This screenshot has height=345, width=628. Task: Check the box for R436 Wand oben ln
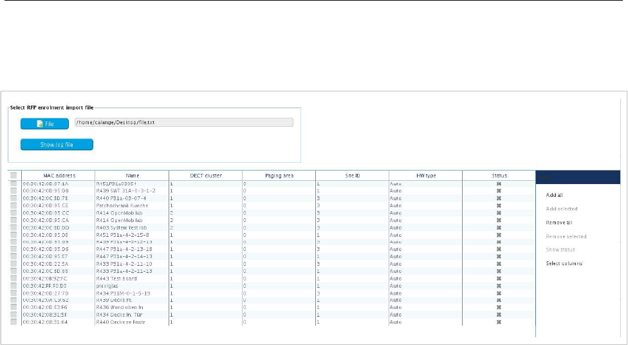click(x=14, y=307)
